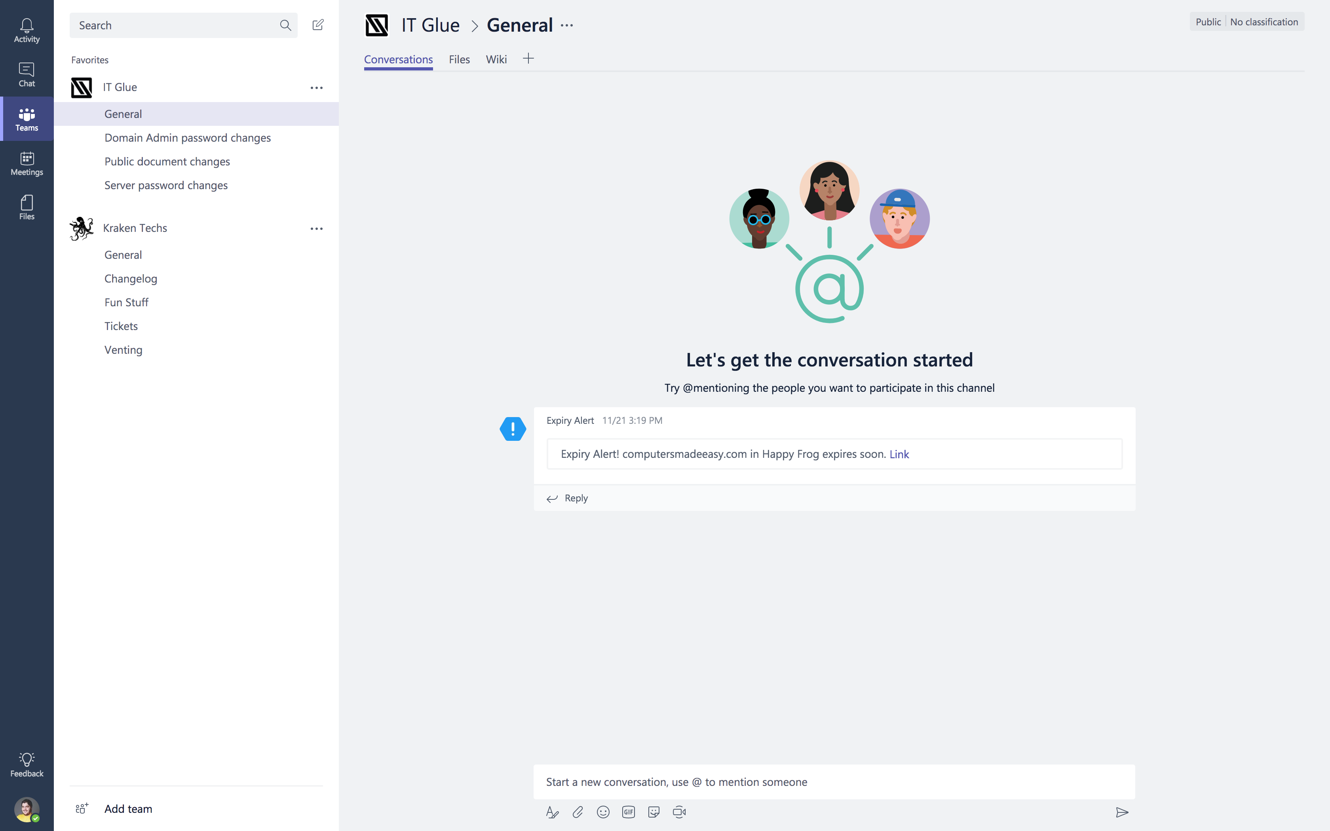Select General channel under IT Glue
The height and width of the screenshot is (831, 1330).
click(196, 114)
